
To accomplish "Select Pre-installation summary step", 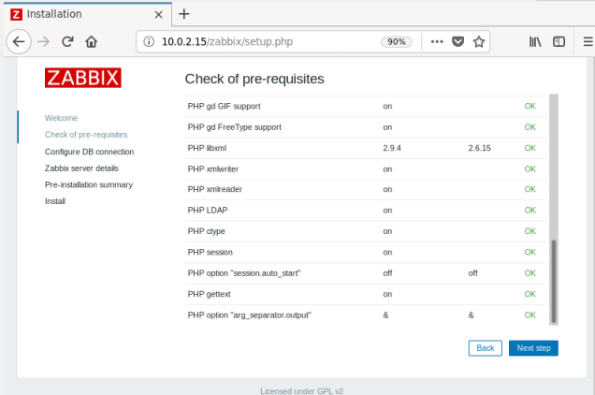I will [89, 184].
